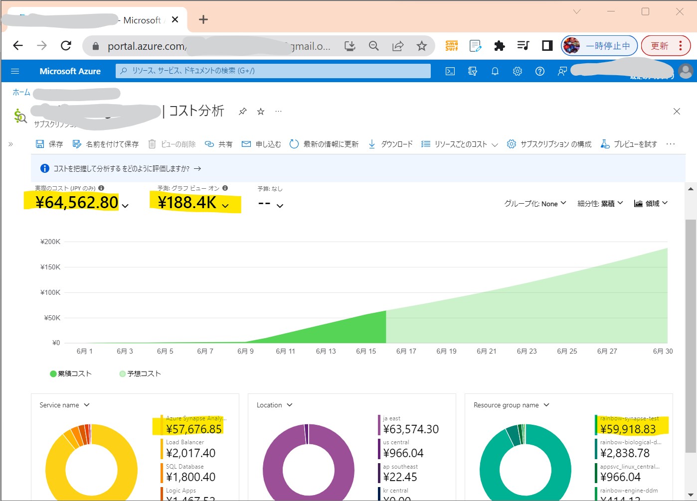
Task: Bookmark this page with star icon
Action: click(422, 46)
